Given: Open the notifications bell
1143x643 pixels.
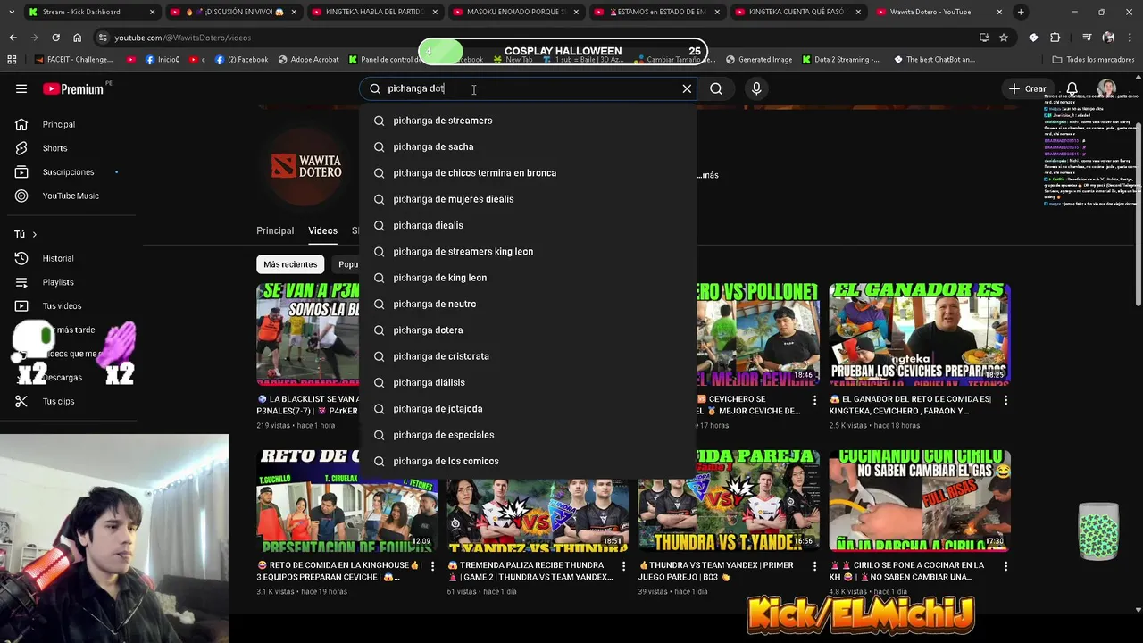Looking at the screenshot, I should [1072, 88].
